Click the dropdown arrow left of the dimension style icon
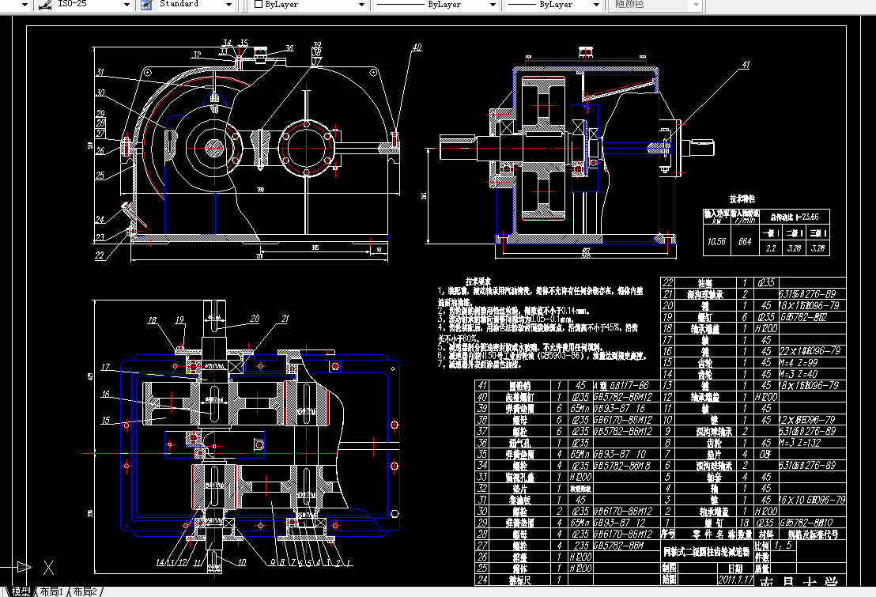The image size is (876, 597). 25,5
